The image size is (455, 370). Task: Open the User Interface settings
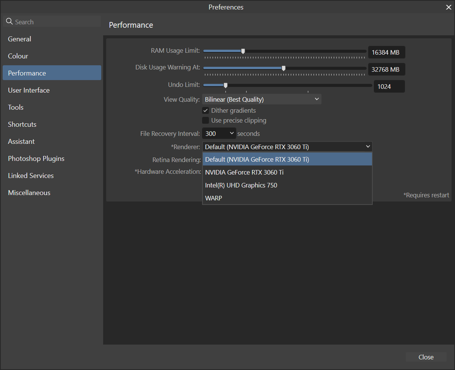[x=28, y=90]
